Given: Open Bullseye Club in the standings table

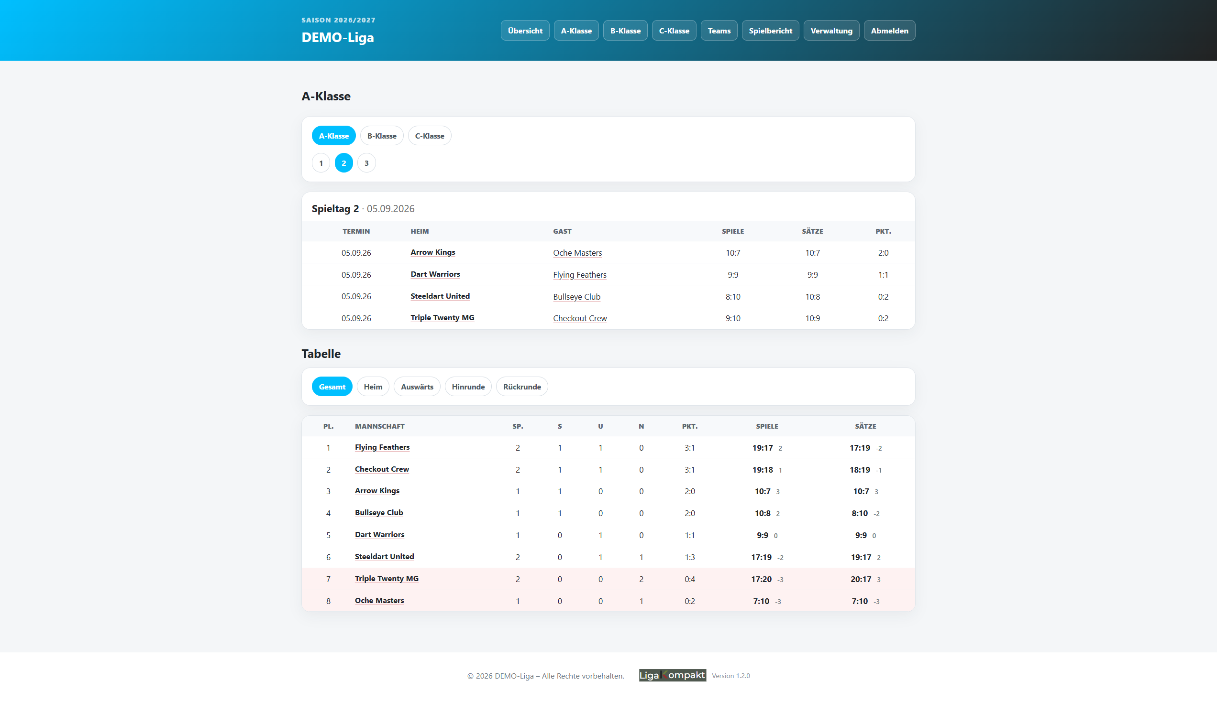Looking at the screenshot, I should [x=378, y=513].
